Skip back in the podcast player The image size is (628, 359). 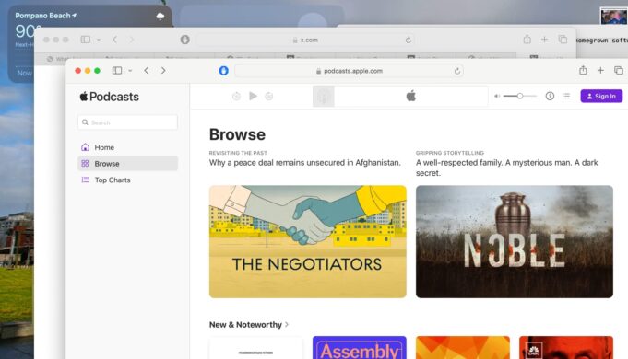click(236, 97)
